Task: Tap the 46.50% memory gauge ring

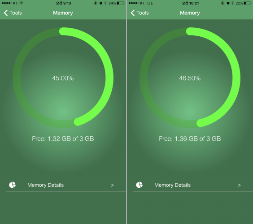Action: click(190, 78)
